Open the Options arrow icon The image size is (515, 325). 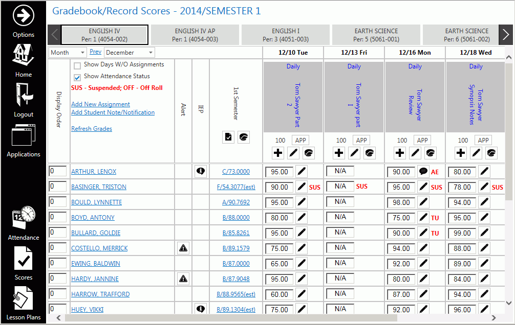24,15
